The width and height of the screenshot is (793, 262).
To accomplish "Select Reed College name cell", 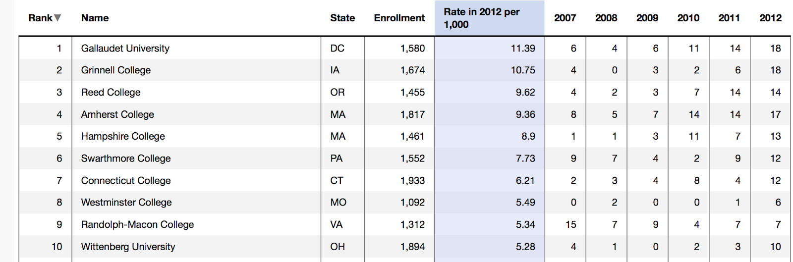I will (x=111, y=92).
